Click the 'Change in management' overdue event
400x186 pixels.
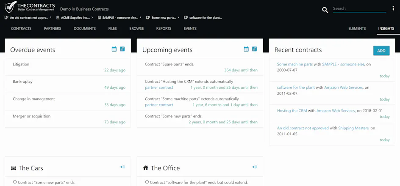(33, 99)
